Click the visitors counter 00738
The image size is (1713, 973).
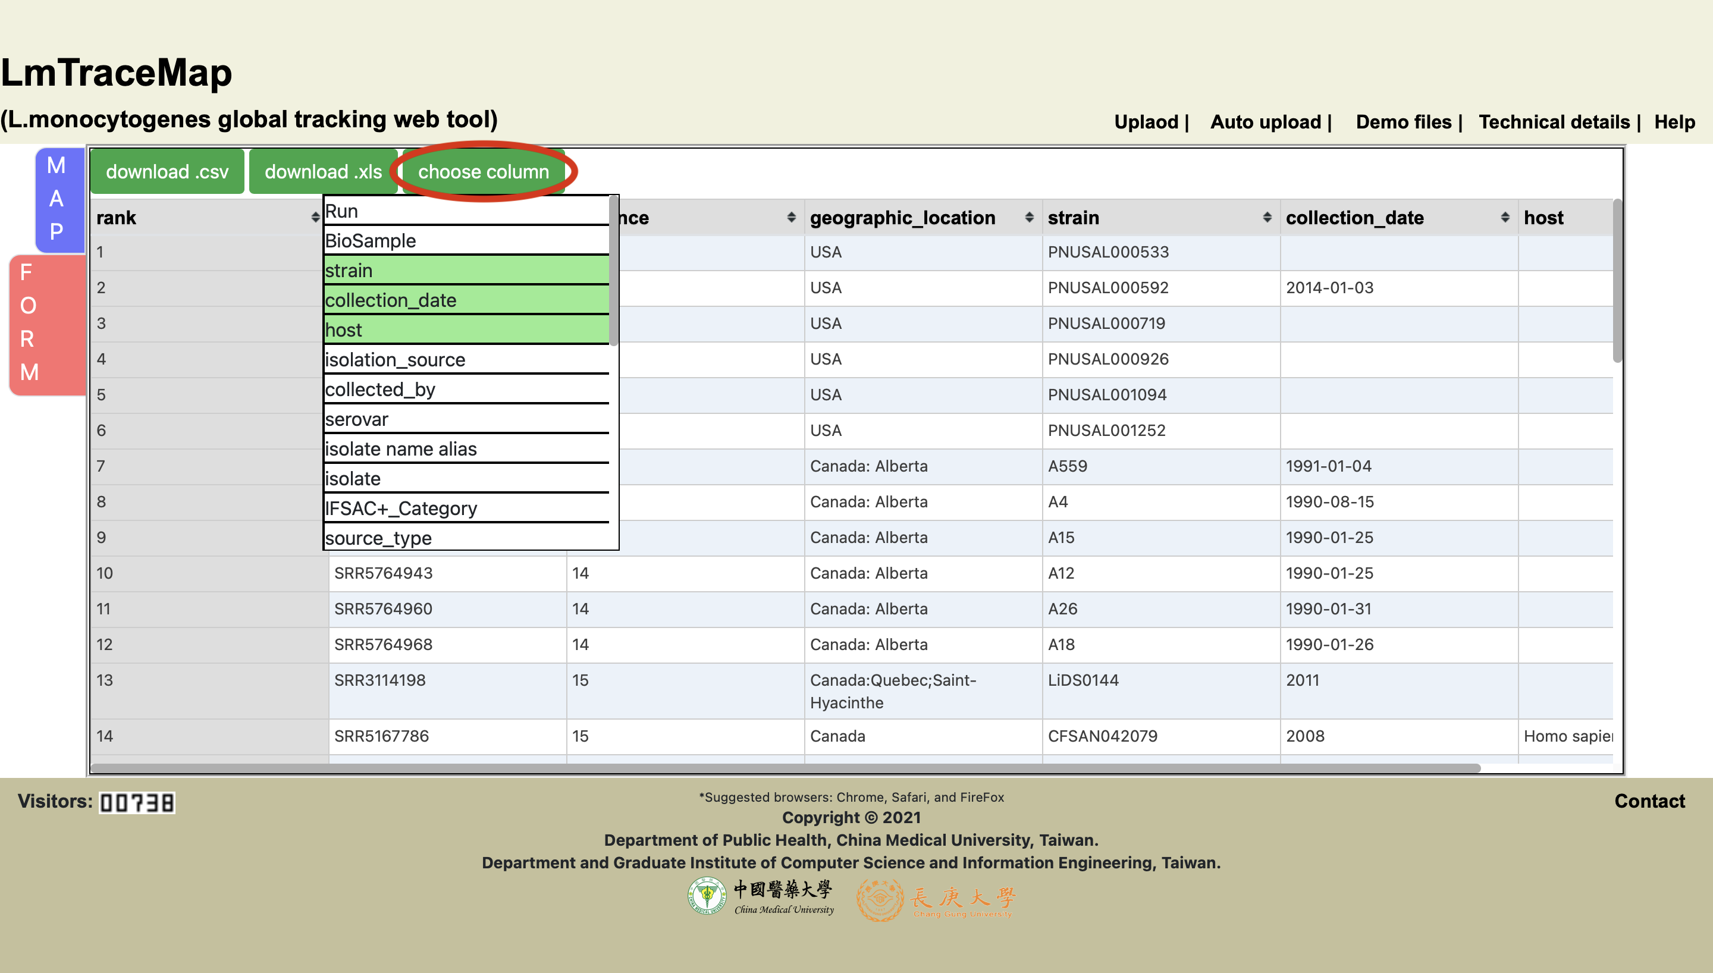coord(137,802)
